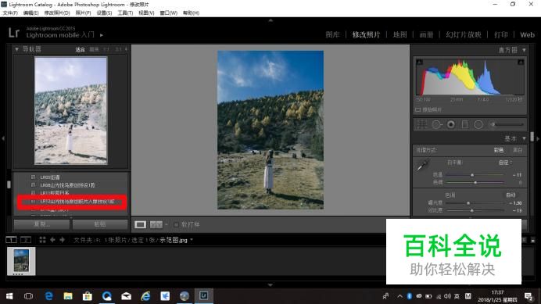Switch to the 图库 Library module
This screenshot has width=541, height=304.
pos(332,34)
